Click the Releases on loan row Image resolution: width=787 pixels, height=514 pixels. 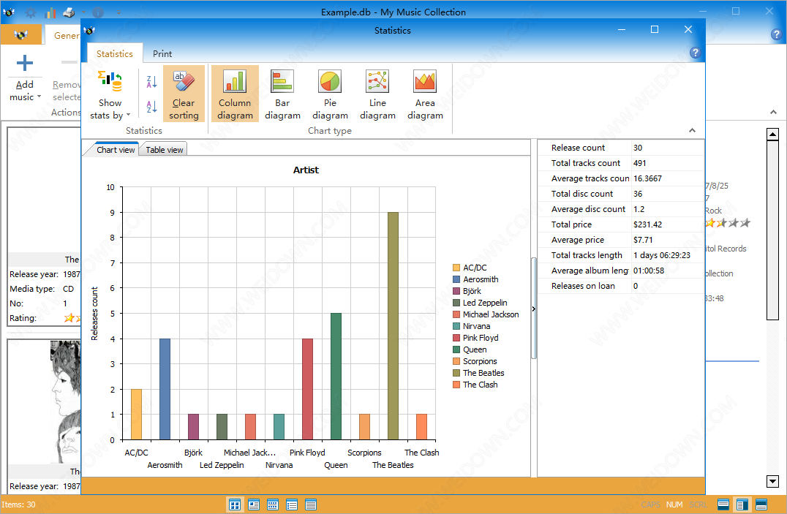621,286
